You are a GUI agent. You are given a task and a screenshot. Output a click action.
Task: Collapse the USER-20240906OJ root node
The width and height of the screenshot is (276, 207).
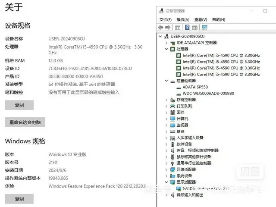[160, 36]
